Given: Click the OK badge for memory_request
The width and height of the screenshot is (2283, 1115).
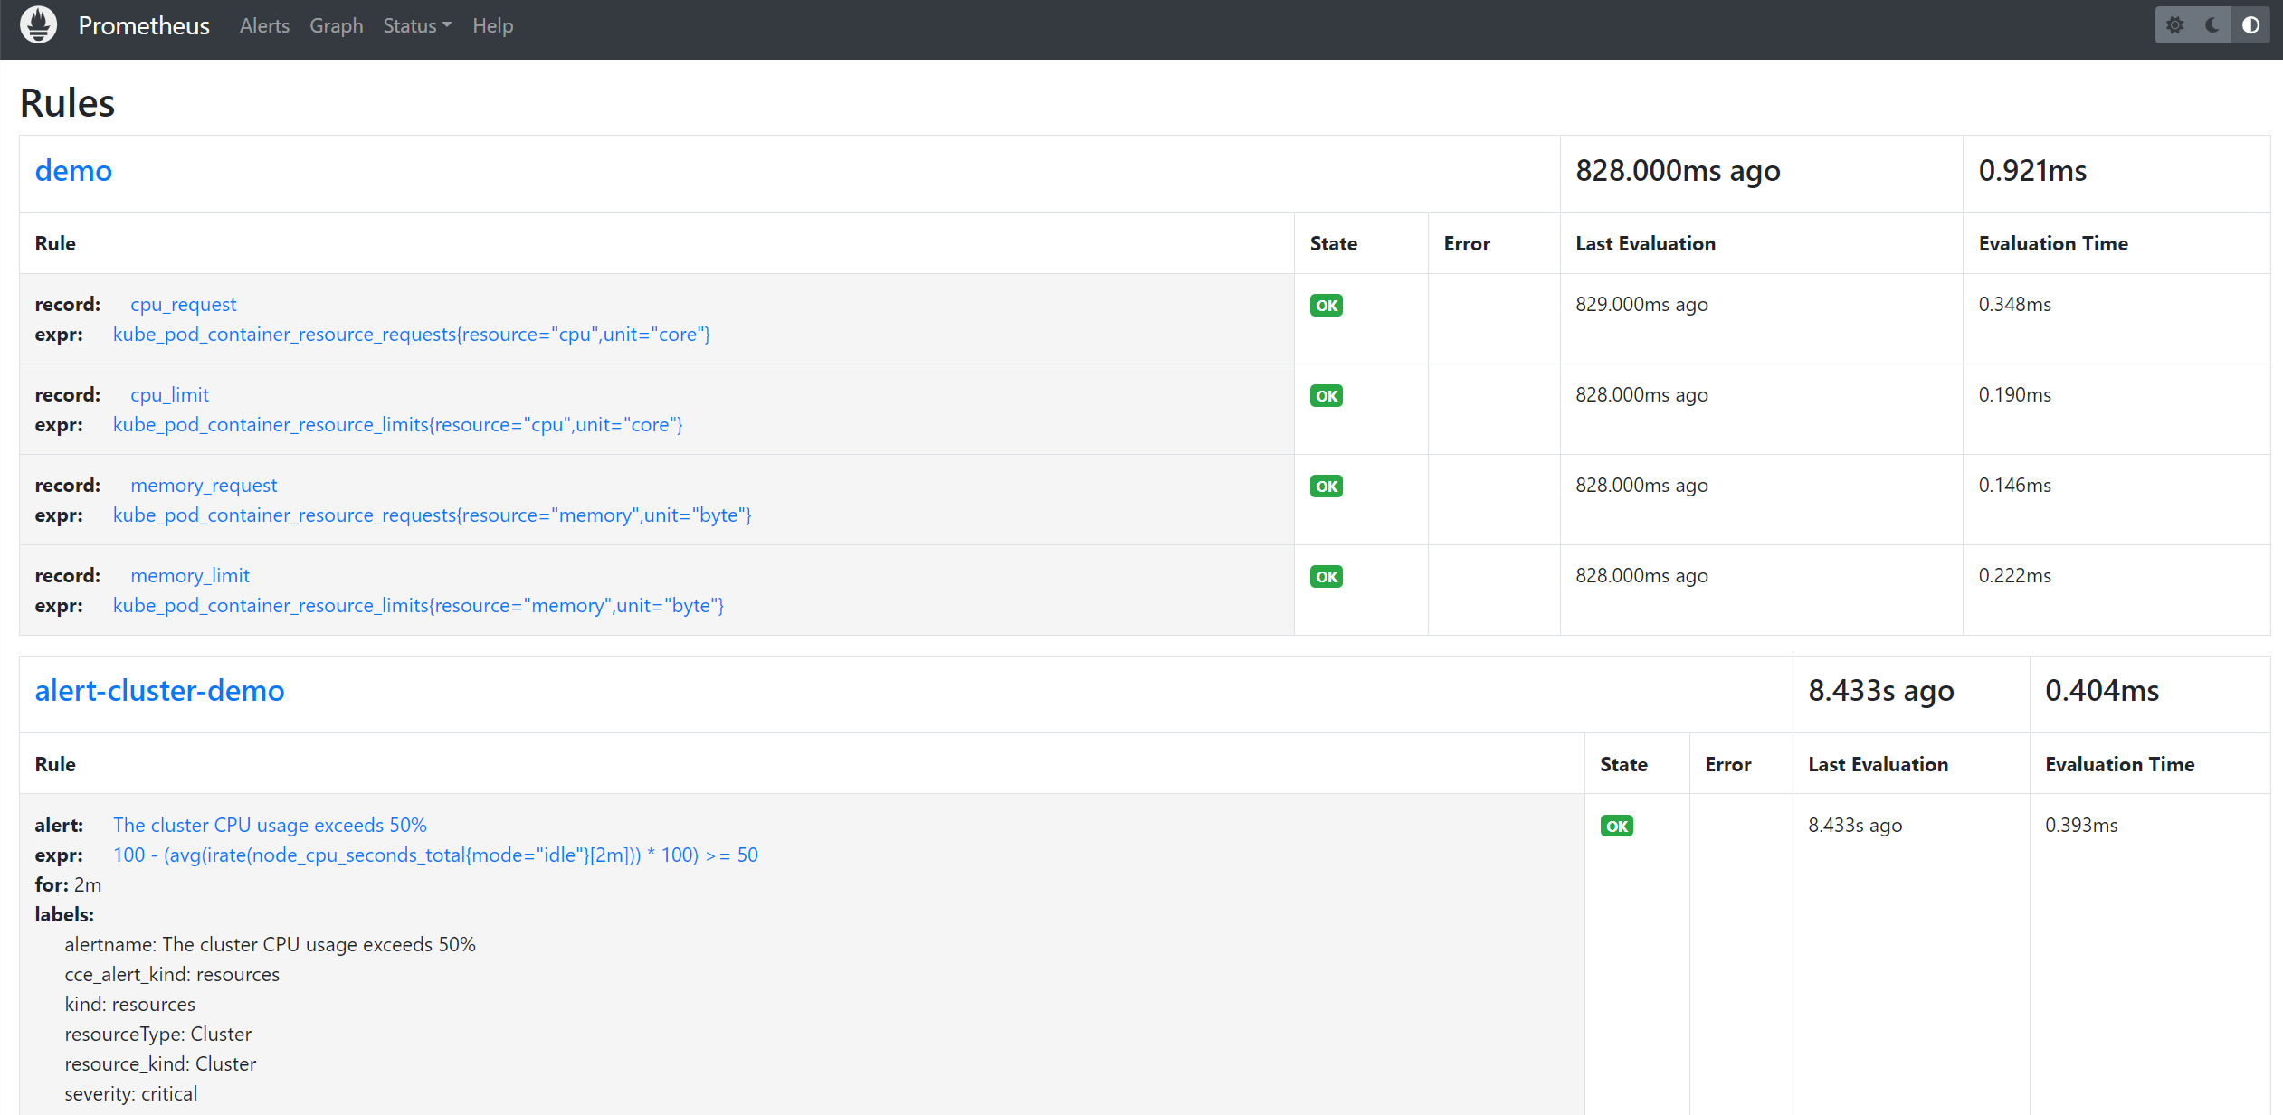Looking at the screenshot, I should pyautogui.click(x=1327, y=487).
